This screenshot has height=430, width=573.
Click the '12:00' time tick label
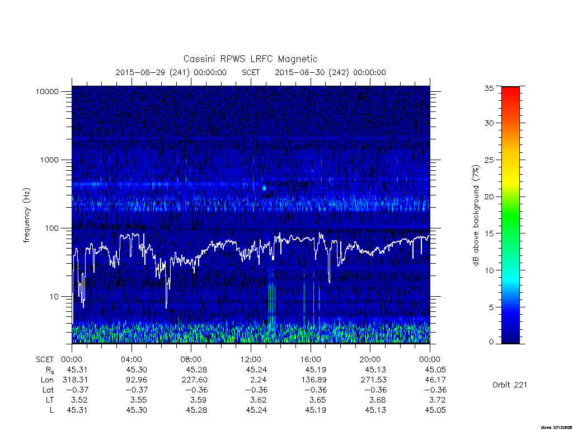[x=251, y=359]
